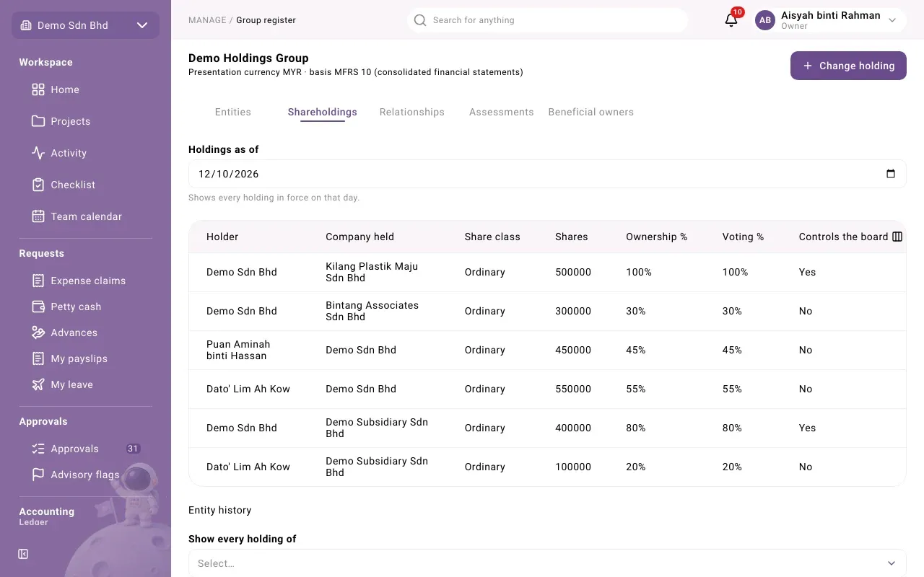Image resolution: width=924 pixels, height=577 pixels.
Task: Click the Activity pulse icon
Action: pyautogui.click(x=38, y=153)
